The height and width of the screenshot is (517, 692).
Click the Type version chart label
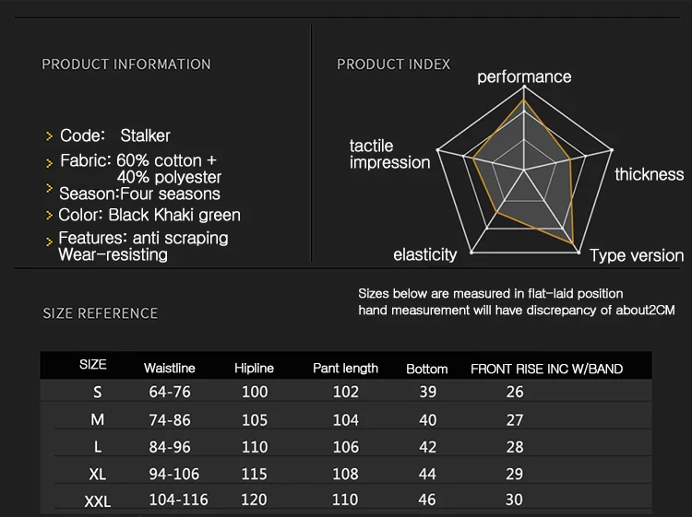pos(637,255)
